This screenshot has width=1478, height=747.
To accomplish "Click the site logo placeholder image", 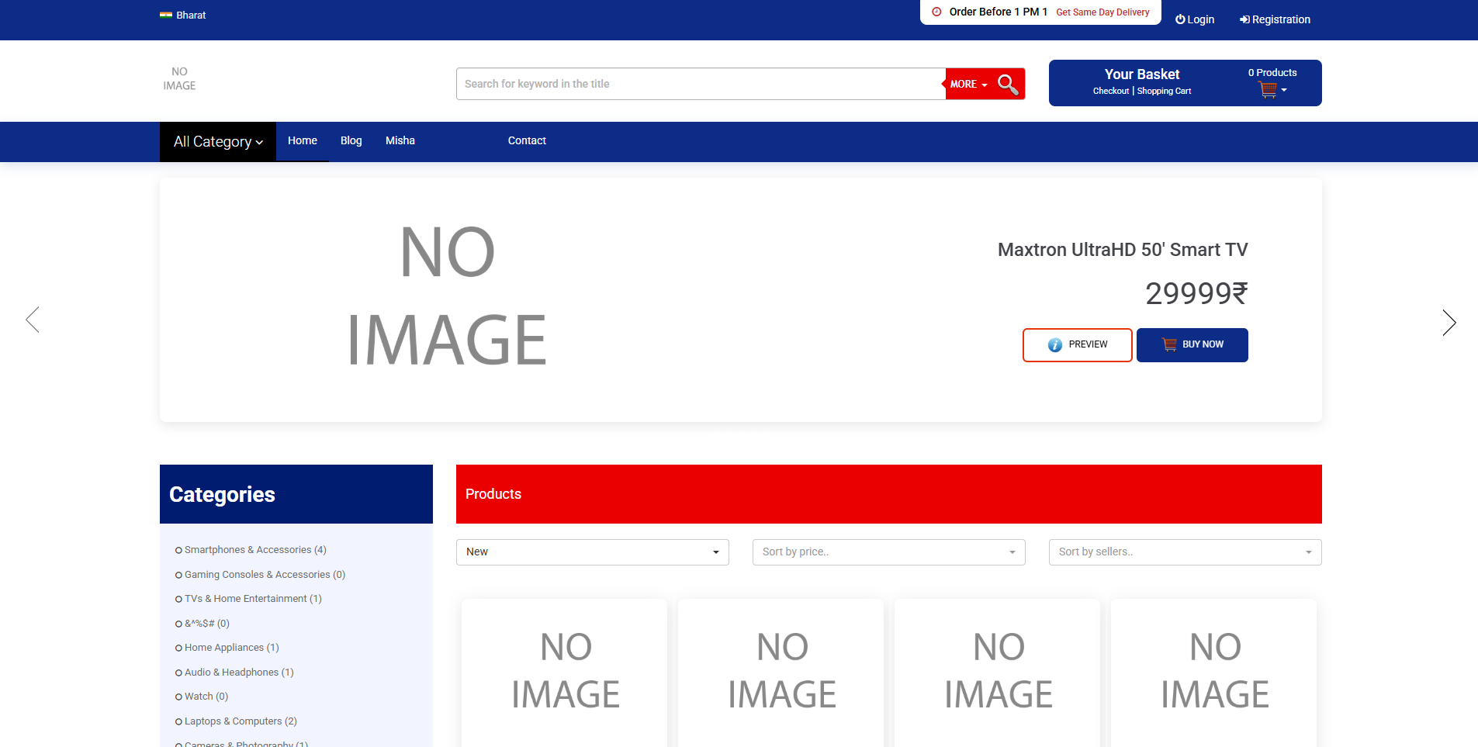I will (x=179, y=78).
